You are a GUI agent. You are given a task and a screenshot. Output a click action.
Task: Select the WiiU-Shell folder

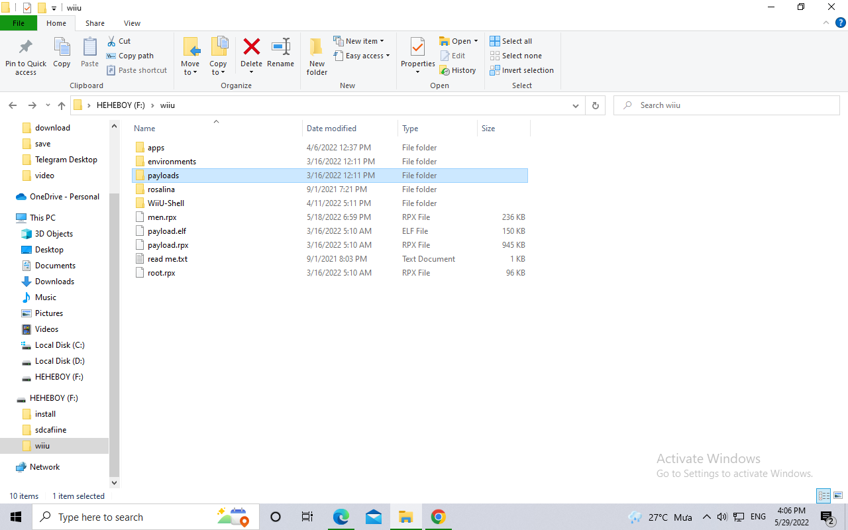click(x=329, y=203)
